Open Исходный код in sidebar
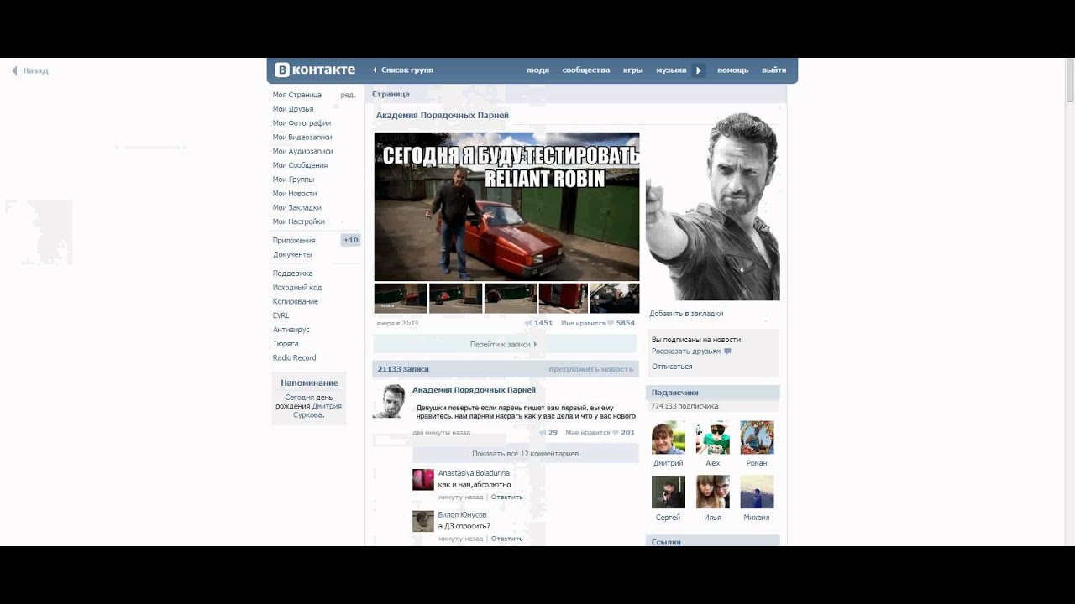 [297, 288]
